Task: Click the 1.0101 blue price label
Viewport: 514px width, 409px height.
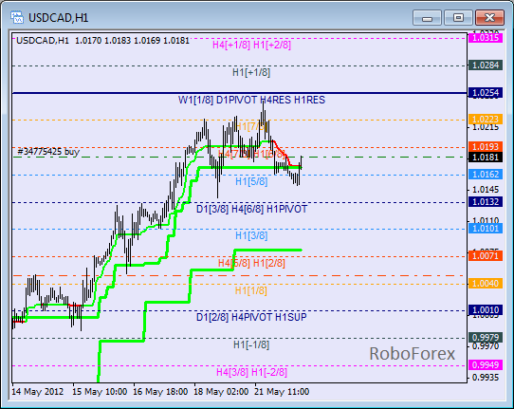Action: click(486, 229)
